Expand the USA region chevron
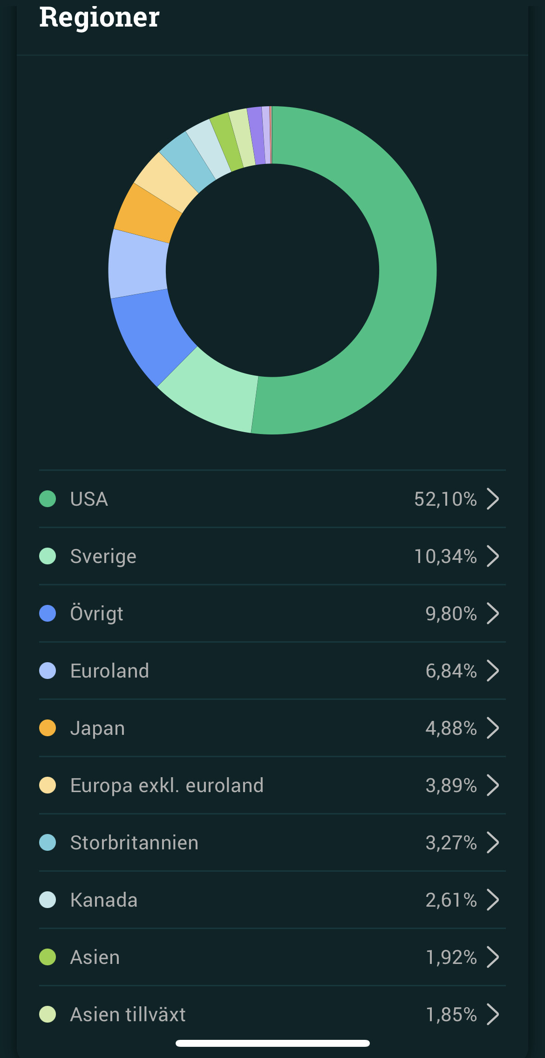Screen dimensions: 545x1058 tap(493, 499)
